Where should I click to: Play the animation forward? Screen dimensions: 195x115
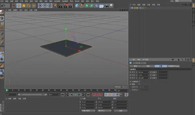pos(75,95)
